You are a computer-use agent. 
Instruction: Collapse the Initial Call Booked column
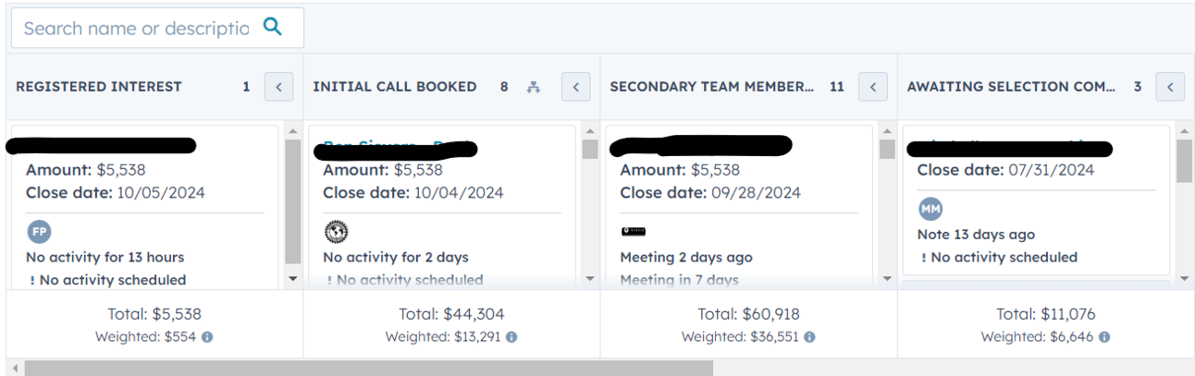pyautogui.click(x=575, y=87)
